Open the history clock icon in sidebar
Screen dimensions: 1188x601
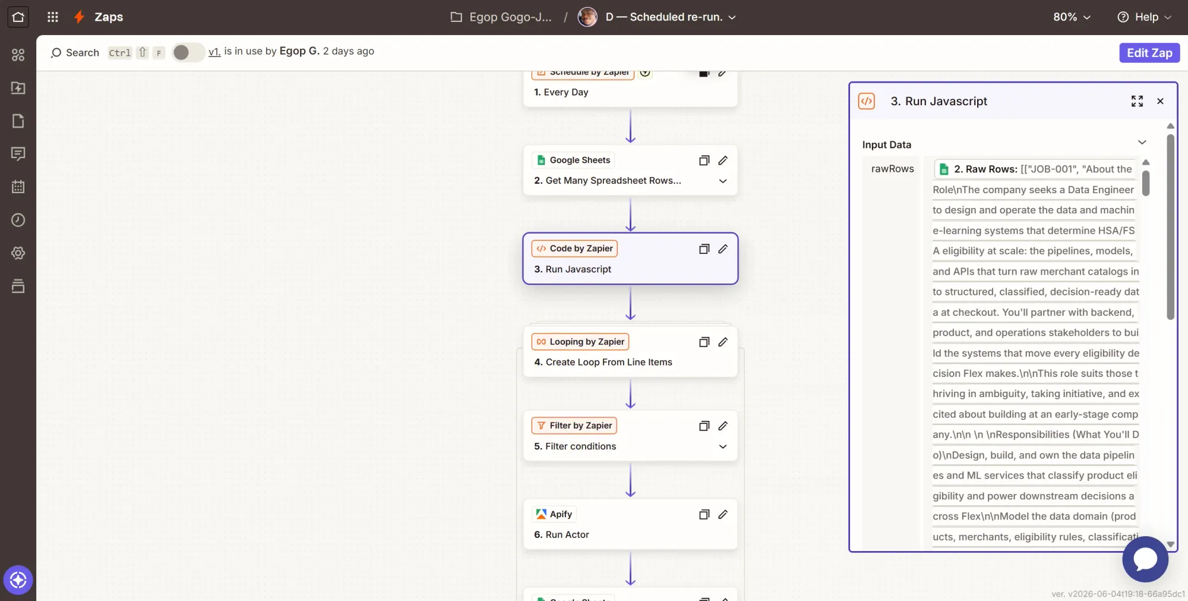[18, 220]
